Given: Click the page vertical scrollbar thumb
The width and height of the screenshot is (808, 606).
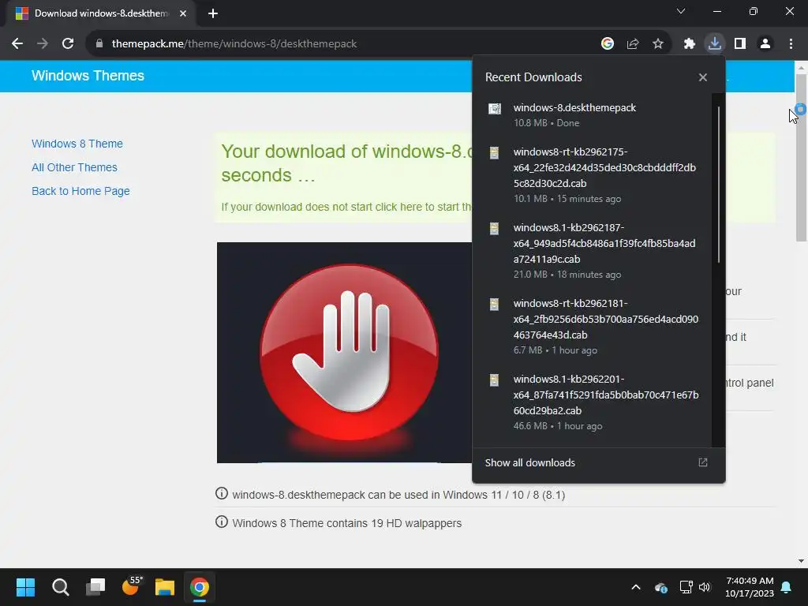Looking at the screenshot, I should click(801, 157).
